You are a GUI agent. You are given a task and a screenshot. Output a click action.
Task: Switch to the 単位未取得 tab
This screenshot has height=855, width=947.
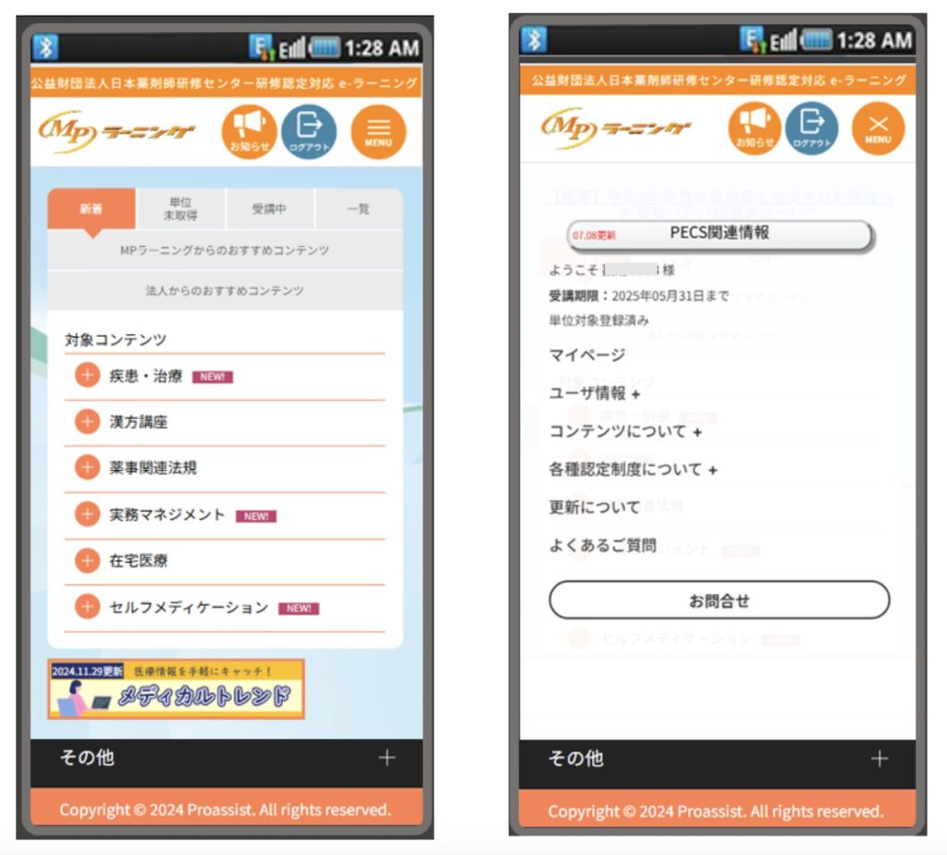click(x=180, y=209)
